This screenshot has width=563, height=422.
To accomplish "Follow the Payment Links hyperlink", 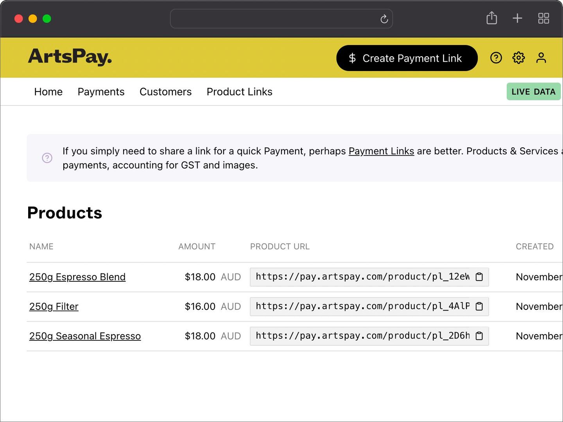I will pyautogui.click(x=381, y=151).
